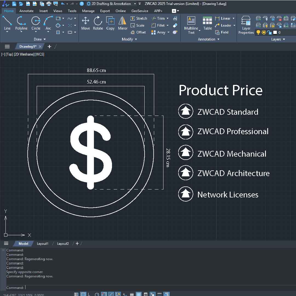Open the Trim dropdown arrow
This screenshot has height=296, width=296.
point(168,19)
